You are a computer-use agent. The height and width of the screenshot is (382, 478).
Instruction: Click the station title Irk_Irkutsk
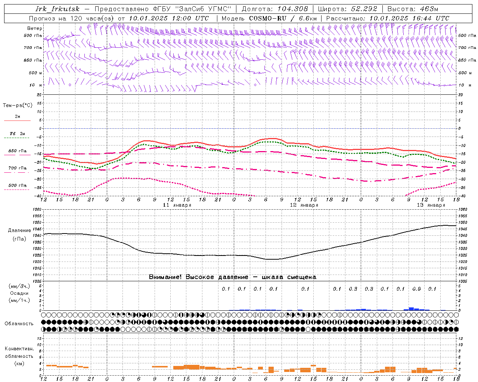58,9
